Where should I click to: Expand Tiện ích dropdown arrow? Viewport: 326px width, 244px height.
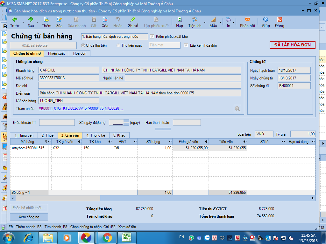click(205, 22)
